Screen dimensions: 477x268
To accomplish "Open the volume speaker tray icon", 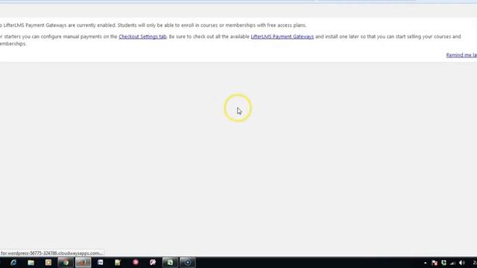I will point(462,263).
